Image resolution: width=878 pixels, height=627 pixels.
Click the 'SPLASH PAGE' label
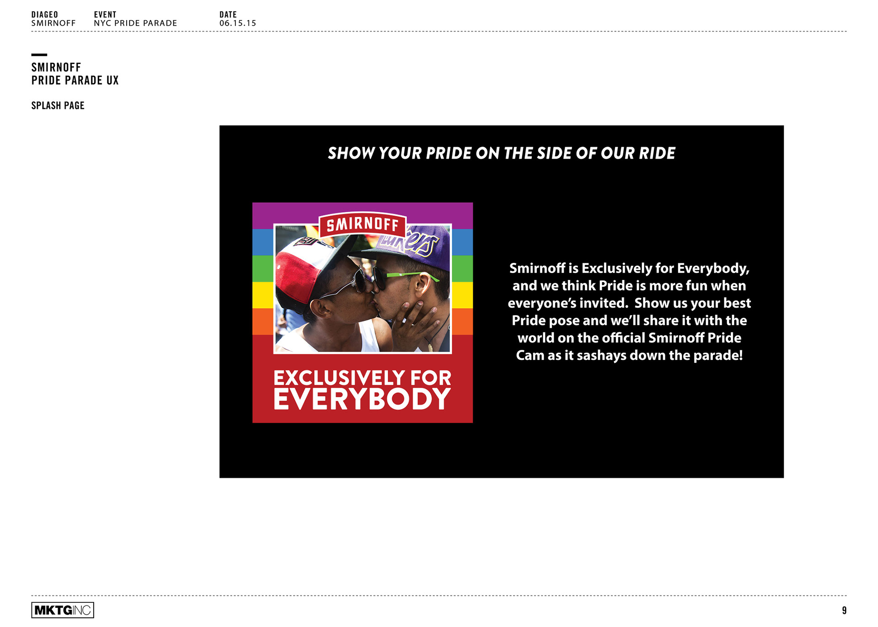(58, 106)
